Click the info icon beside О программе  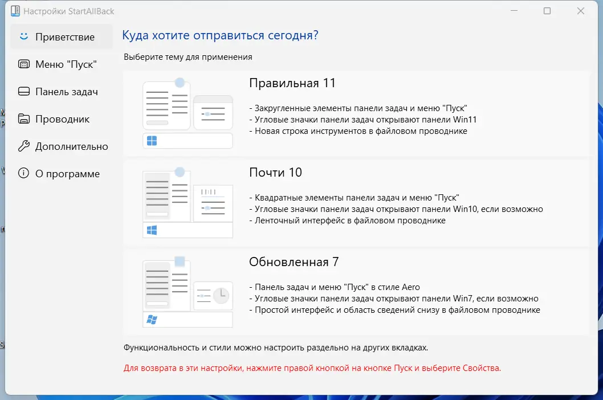[x=23, y=173]
